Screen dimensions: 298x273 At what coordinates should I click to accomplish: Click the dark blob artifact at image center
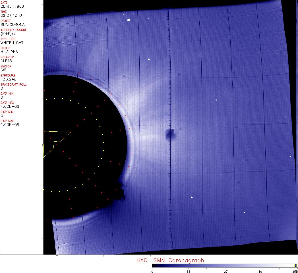(170, 134)
